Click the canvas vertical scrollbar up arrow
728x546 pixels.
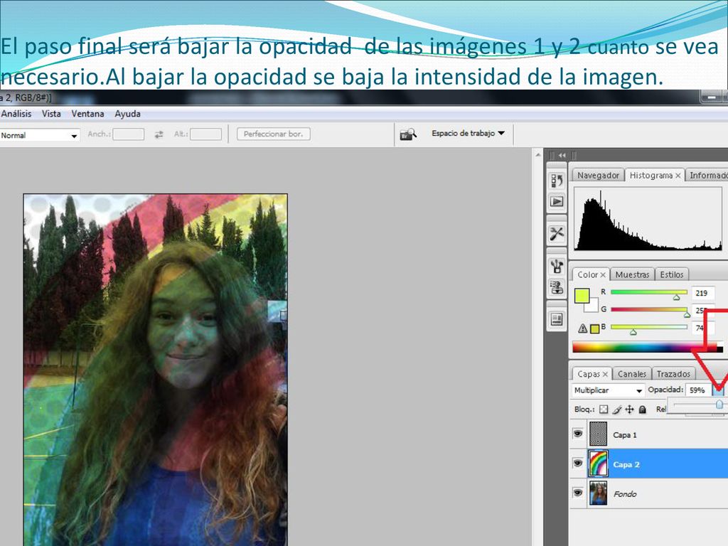coord(537,154)
